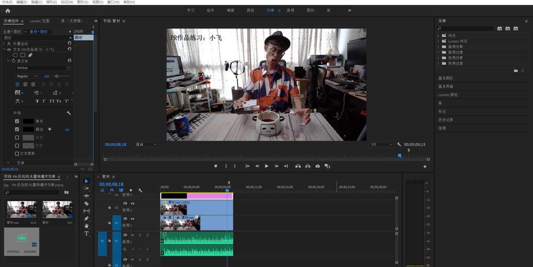Image resolution: width=533 pixels, height=267 pixels.
Task: Expand the 视频效果 folder
Action: point(439,58)
